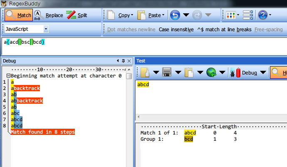This screenshot has width=287, height=167.
Task: Click the Debug bug spray button
Action: [x=244, y=73]
